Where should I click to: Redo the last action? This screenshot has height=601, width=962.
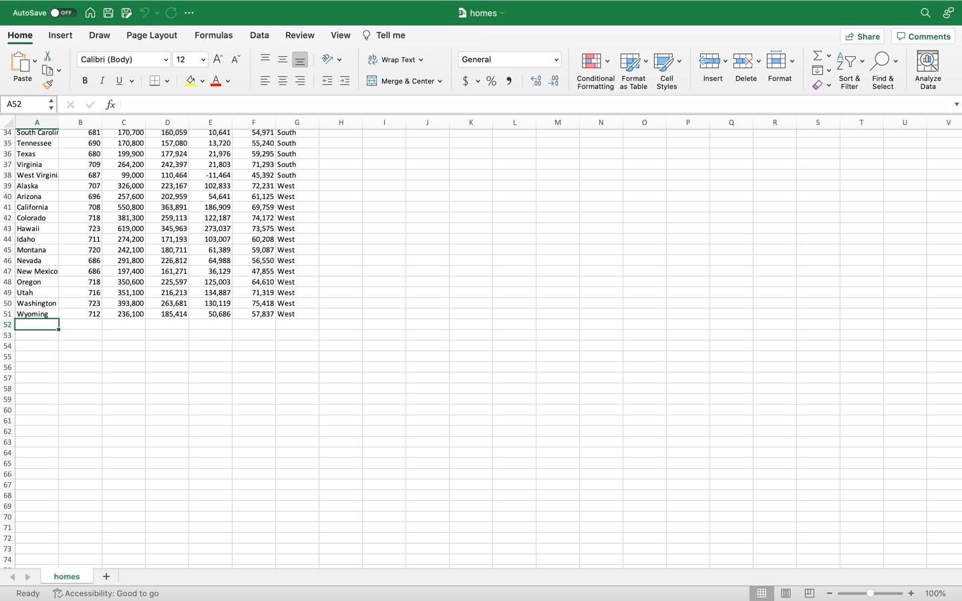click(x=171, y=13)
